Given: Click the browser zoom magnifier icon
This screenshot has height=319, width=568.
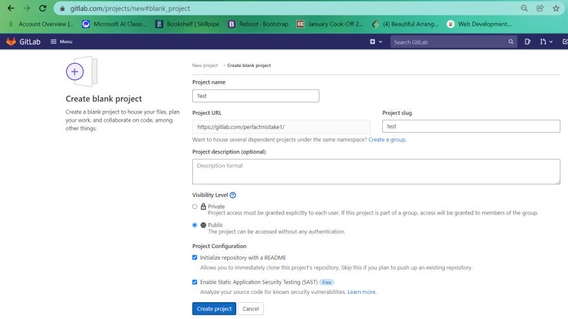Looking at the screenshot, I should point(524,8).
